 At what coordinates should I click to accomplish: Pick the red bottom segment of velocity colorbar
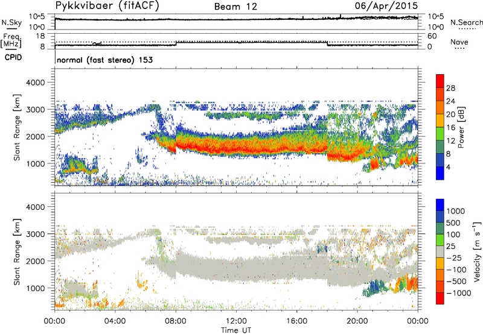(x=440, y=298)
